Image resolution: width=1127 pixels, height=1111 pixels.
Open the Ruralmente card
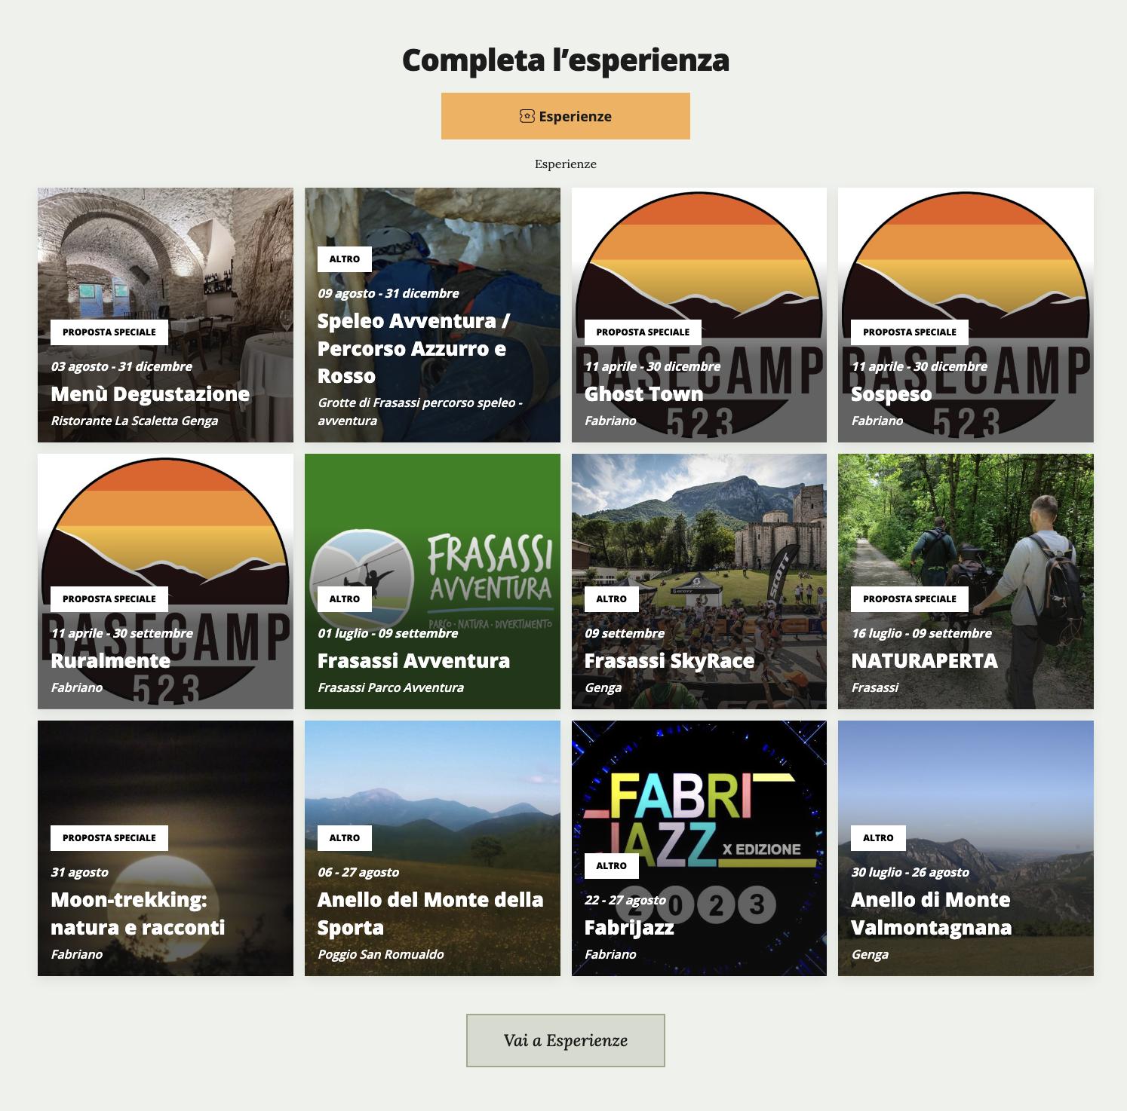[x=165, y=581]
